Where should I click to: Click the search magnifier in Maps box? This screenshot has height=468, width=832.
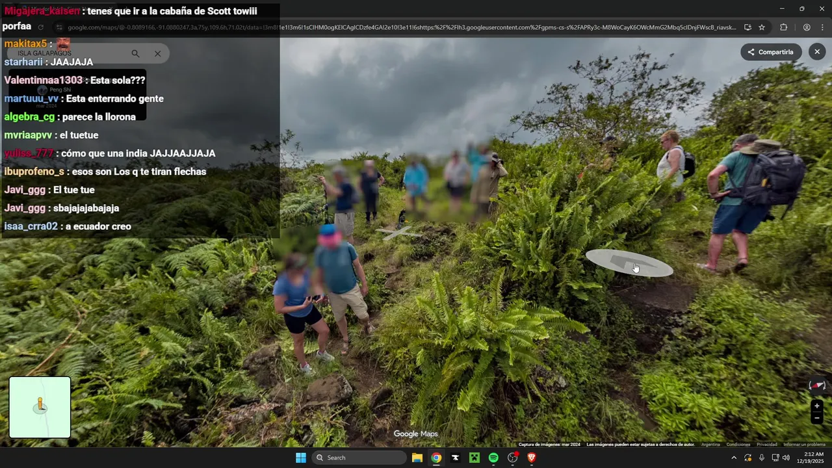[135, 53]
